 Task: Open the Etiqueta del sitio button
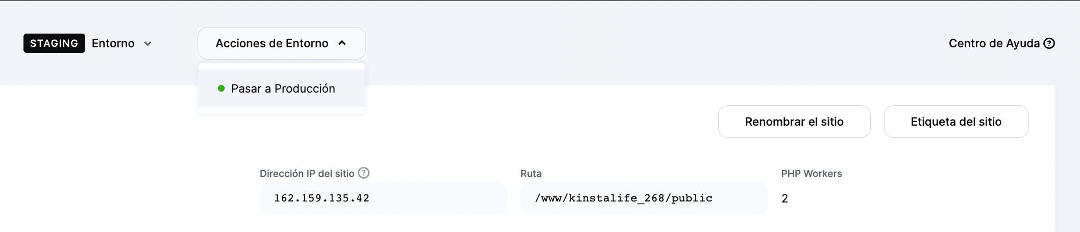(x=955, y=122)
